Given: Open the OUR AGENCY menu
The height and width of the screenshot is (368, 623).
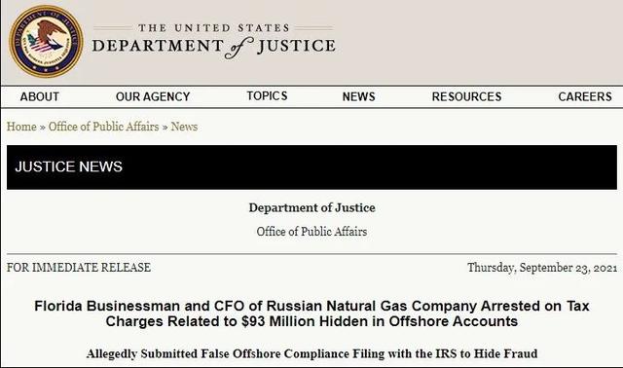Looking at the screenshot, I should [153, 96].
